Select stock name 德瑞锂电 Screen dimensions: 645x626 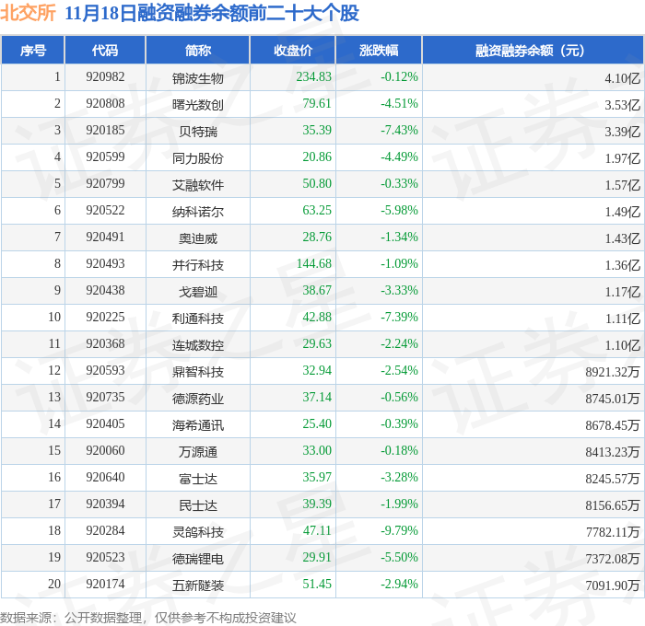click(198, 559)
